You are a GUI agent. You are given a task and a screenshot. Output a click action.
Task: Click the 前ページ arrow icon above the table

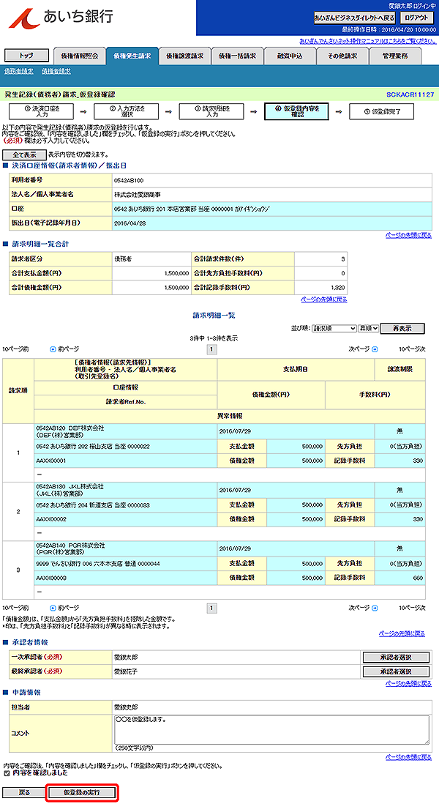pos(52,349)
